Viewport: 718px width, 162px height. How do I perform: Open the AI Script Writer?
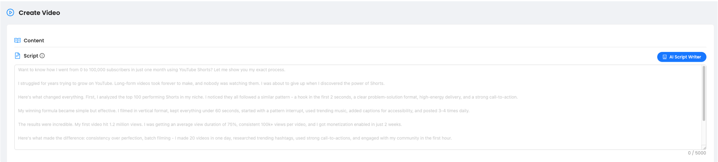[681, 57]
